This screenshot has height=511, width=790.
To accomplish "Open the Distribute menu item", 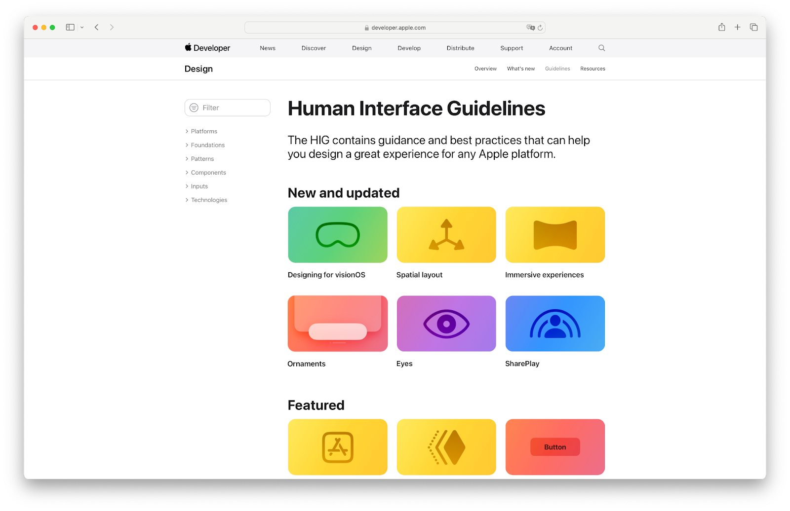I will pyautogui.click(x=460, y=48).
